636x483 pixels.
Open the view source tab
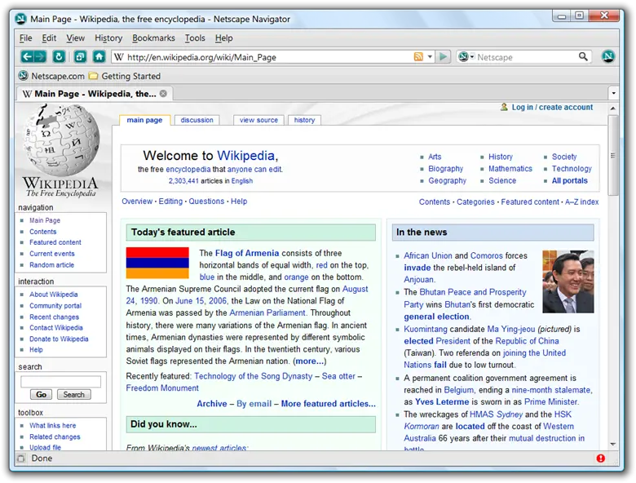258,120
